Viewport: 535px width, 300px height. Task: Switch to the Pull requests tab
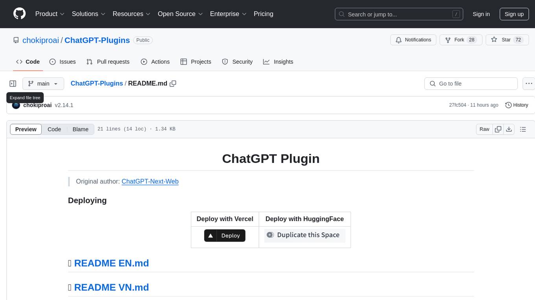click(108, 62)
